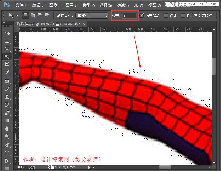Image resolution: width=221 pixels, height=171 pixels.
Task: Select the Rectangular Marquee tool
Action: point(7,41)
